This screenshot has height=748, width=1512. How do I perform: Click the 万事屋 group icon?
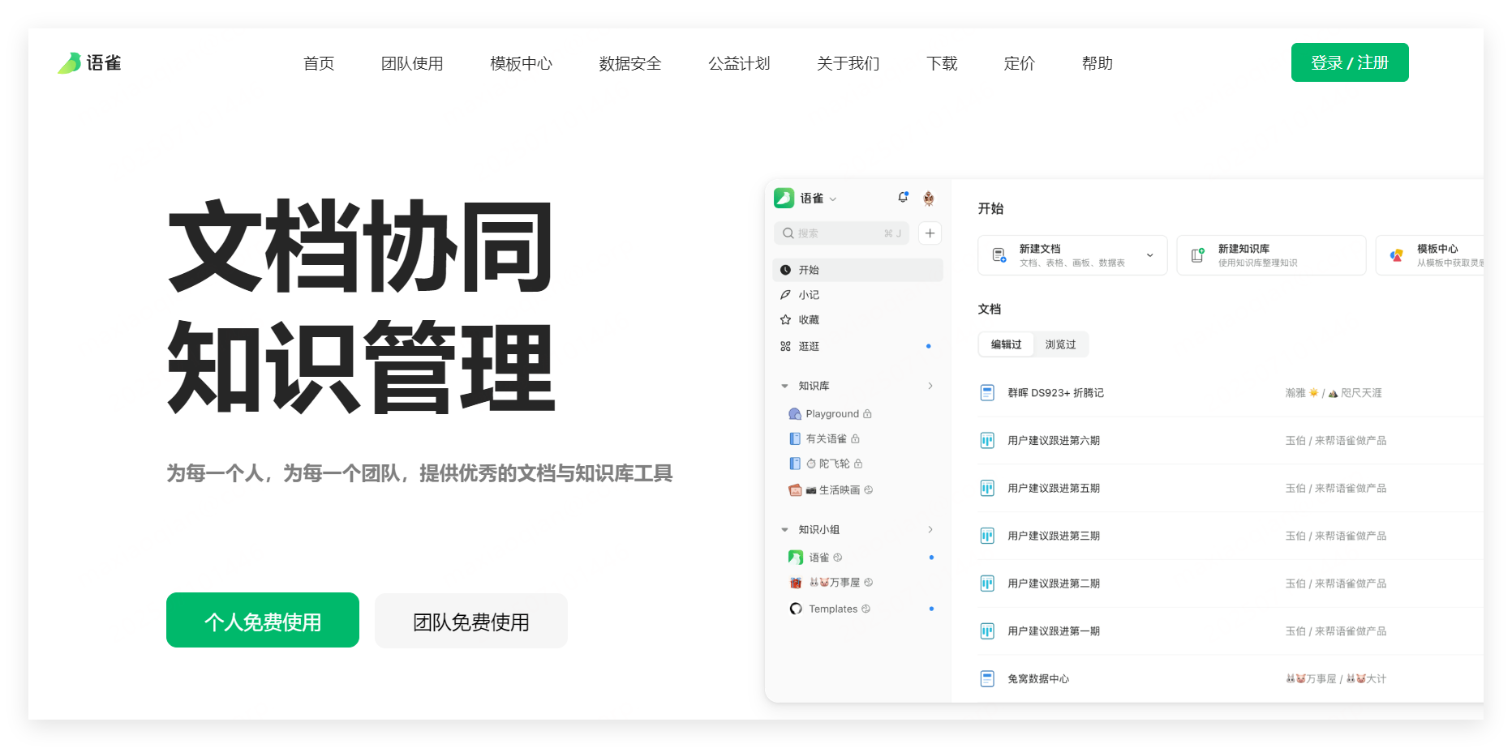tap(796, 583)
